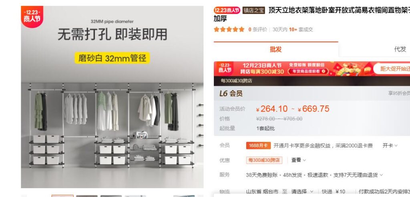Click the 镇店之宝 badge
The height and width of the screenshot is (197, 410).
tap(253, 10)
